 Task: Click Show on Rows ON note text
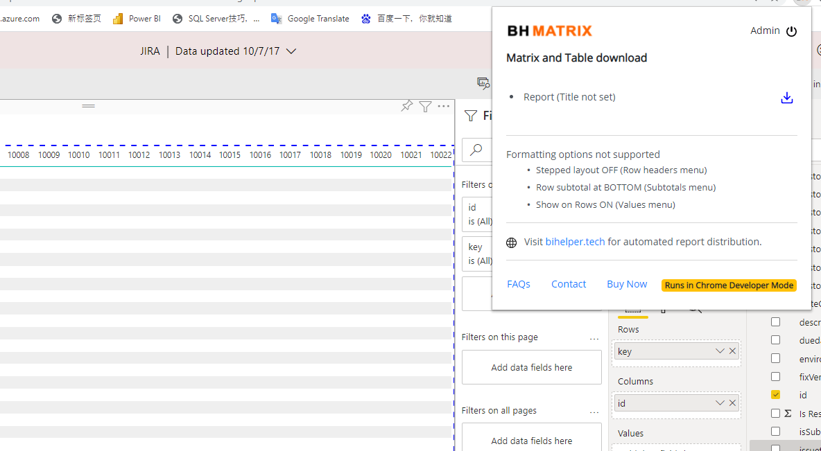click(x=605, y=204)
